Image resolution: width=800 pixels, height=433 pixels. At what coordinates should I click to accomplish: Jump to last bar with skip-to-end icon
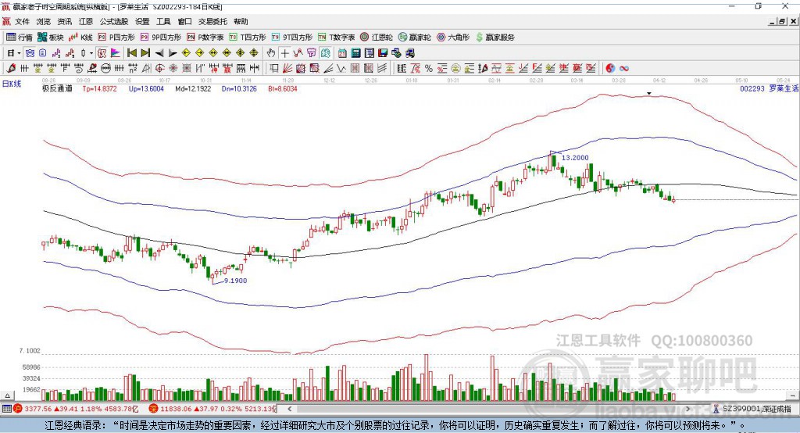tap(145, 52)
